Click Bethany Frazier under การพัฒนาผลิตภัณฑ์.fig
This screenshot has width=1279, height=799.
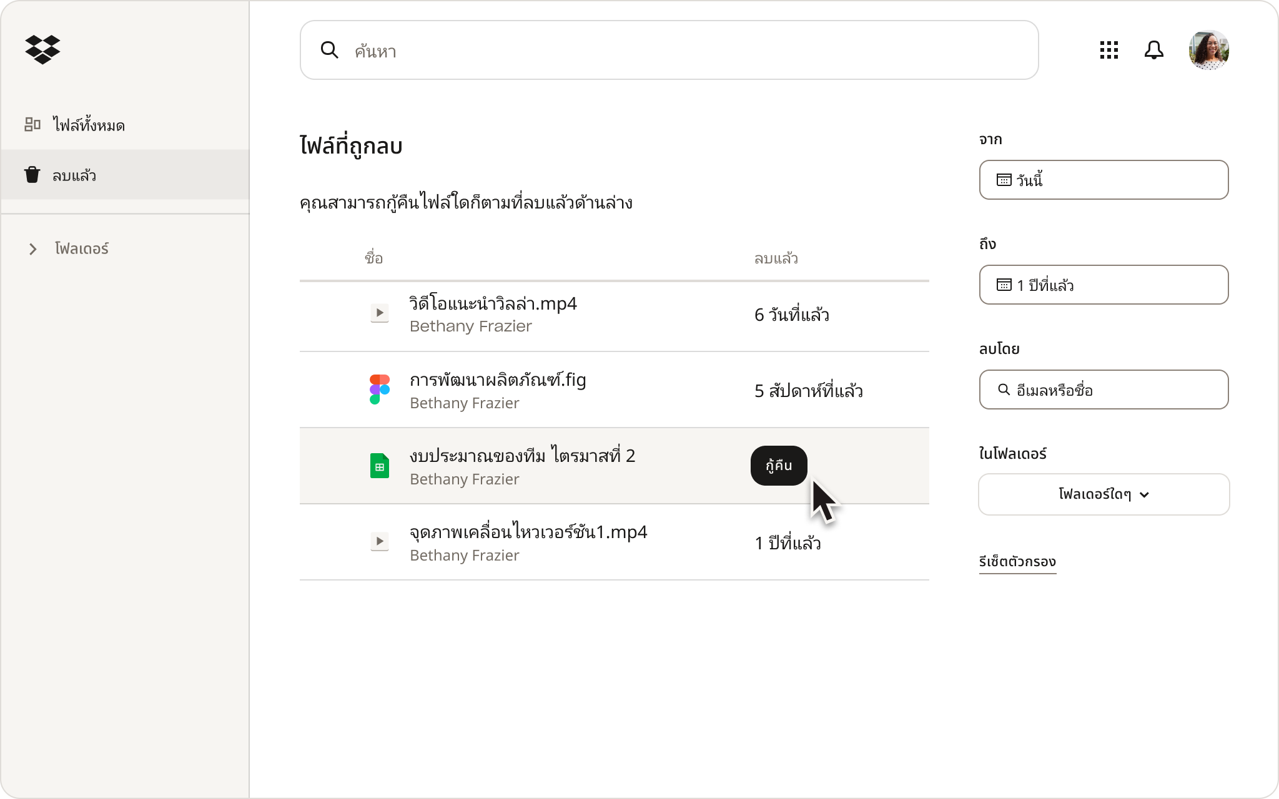pyautogui.click(x=464, y=403)
